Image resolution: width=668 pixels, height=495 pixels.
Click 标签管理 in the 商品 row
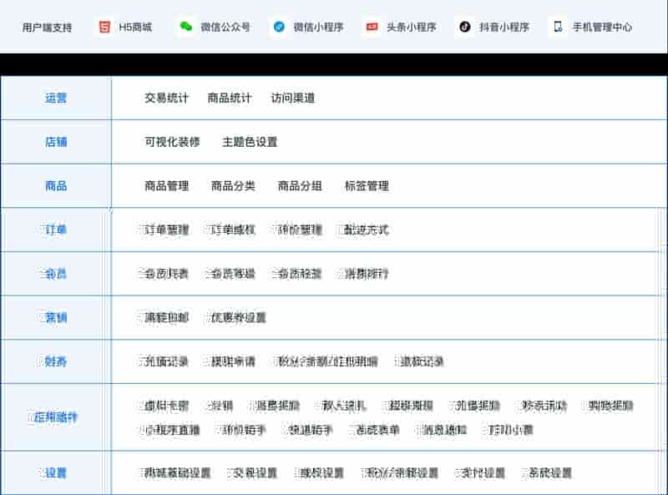click(367, 186)
